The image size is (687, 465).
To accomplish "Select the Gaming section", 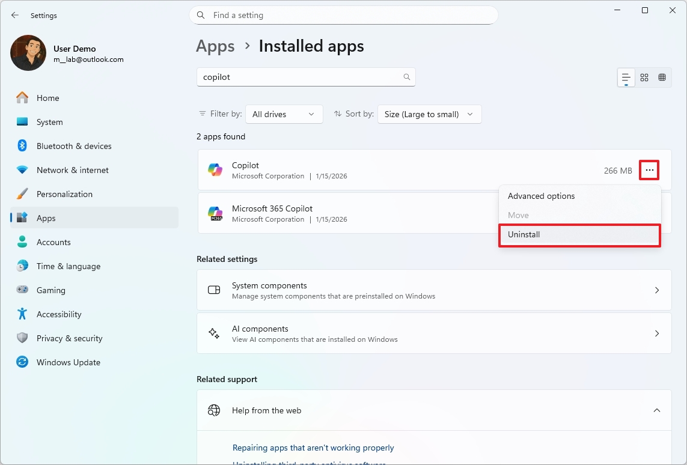I will tap(51, 290).
